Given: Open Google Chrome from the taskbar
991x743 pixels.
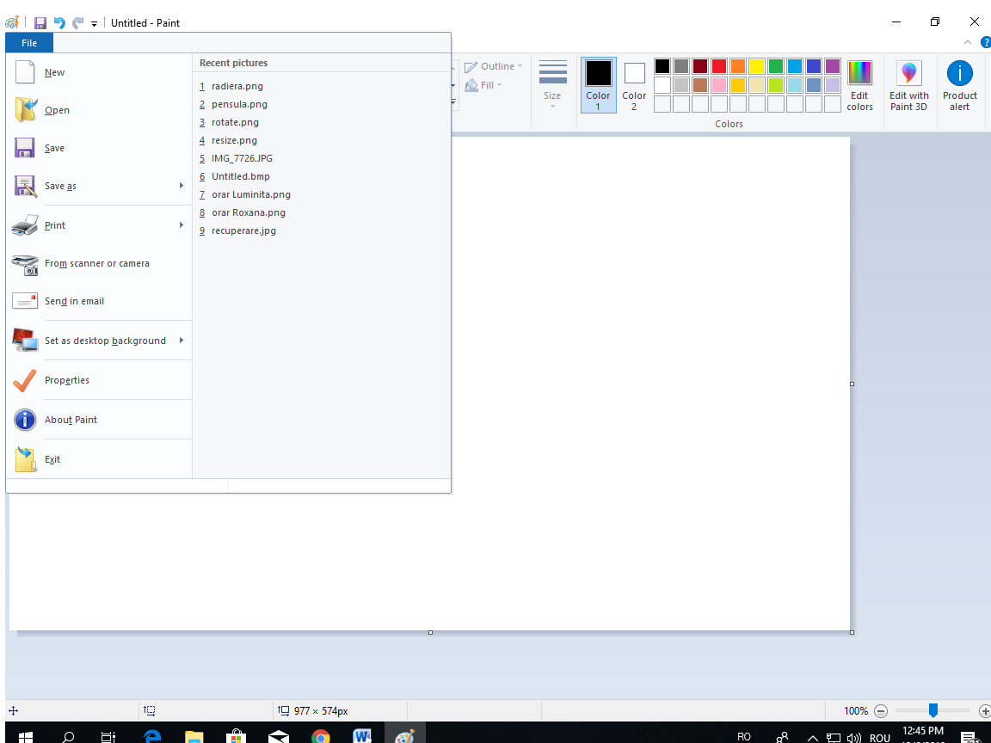Looking at the screenshot, I should pos(321,737).
